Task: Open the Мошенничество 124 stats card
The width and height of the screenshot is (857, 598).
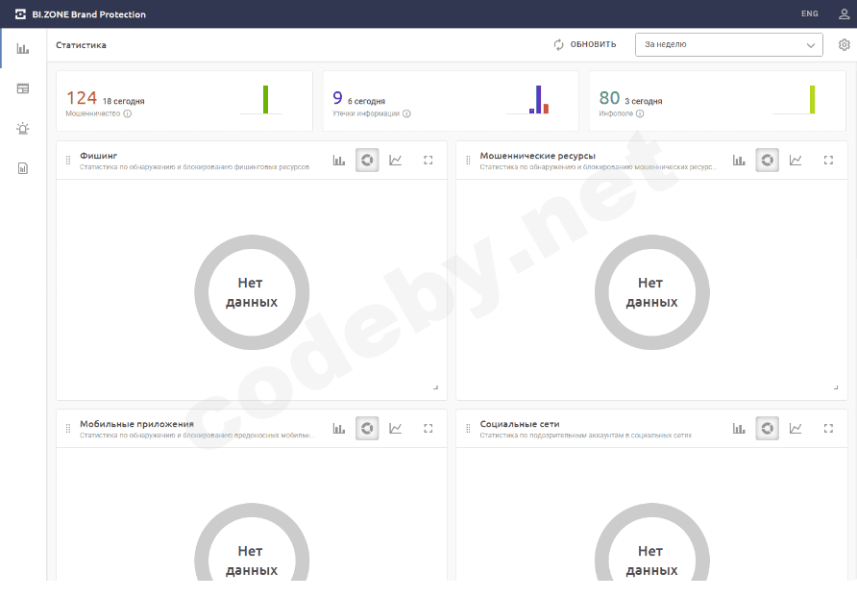Action: [x=184, y=100]
